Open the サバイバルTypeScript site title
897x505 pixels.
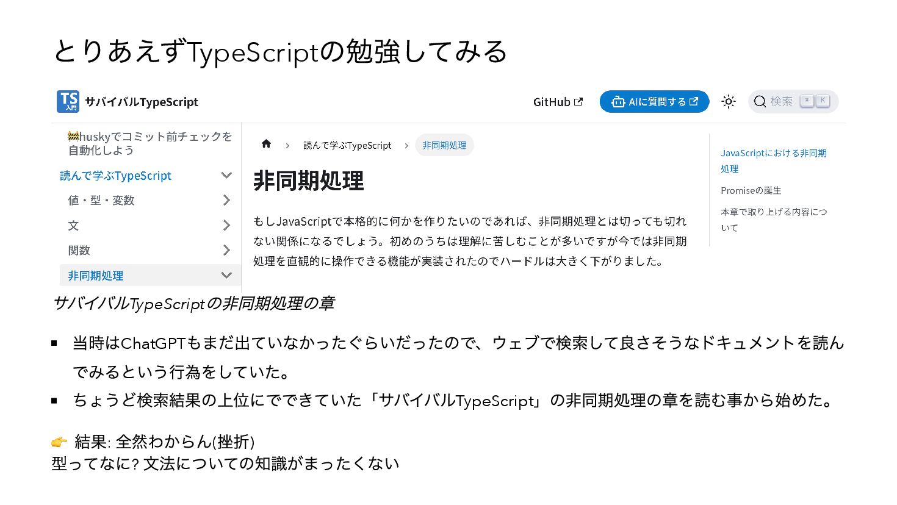(x=142, y=102)
